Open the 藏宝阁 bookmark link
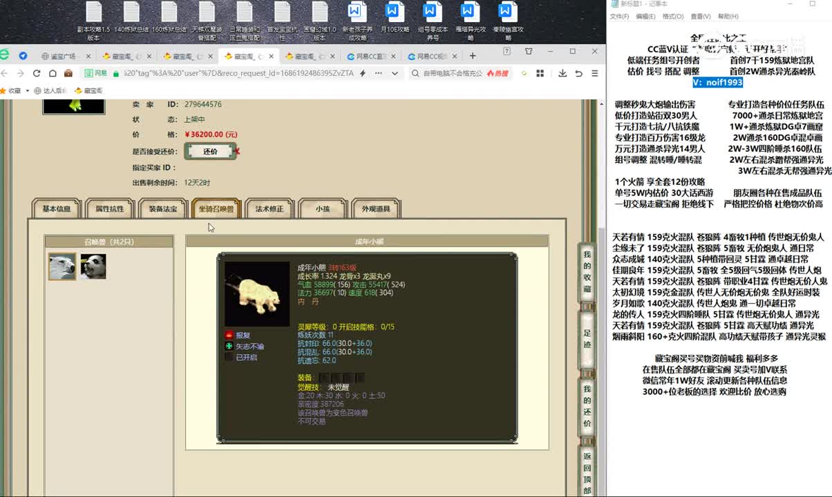Image resolution: width=832 pixels, height=497 pixels. (x=88, y=90)
